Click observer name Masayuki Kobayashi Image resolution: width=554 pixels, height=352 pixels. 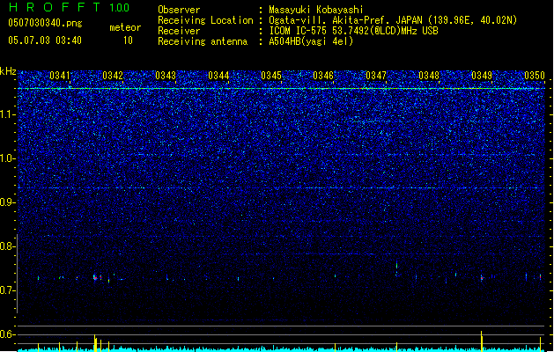tap(316, 10)
